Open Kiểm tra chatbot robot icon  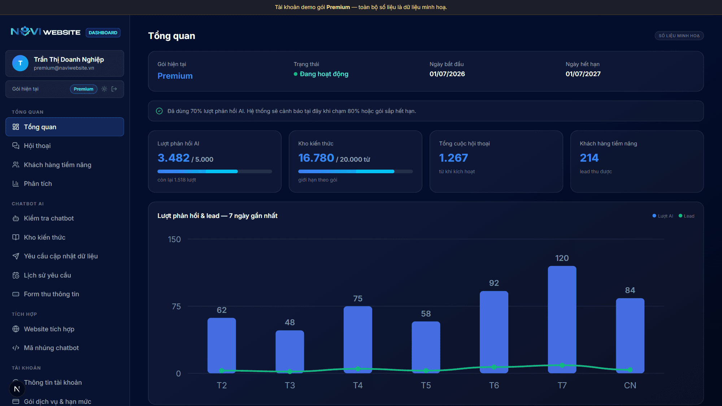(16, 218)
